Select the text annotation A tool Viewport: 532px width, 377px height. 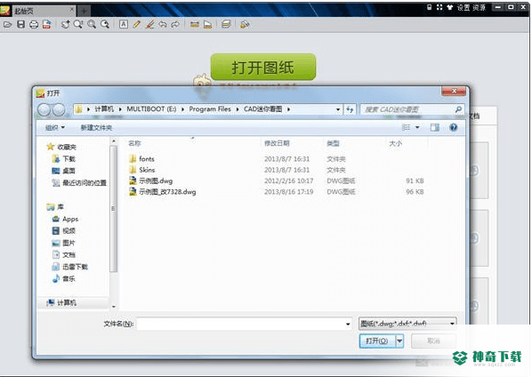pos(124,24)
